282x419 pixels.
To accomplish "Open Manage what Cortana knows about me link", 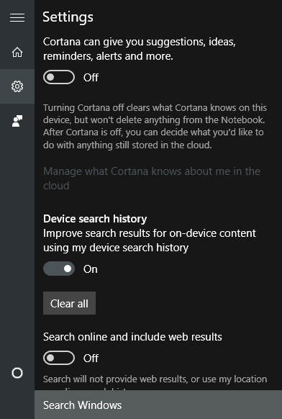I will 151,179.
